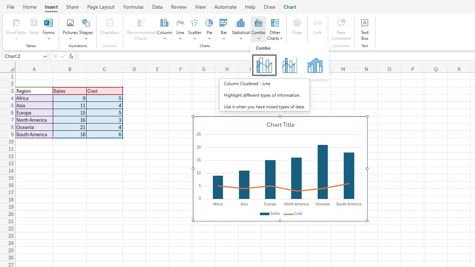The height and width of the screenshot is (267, 475).
Task: Insert a Link
Action: click(317, 26)
